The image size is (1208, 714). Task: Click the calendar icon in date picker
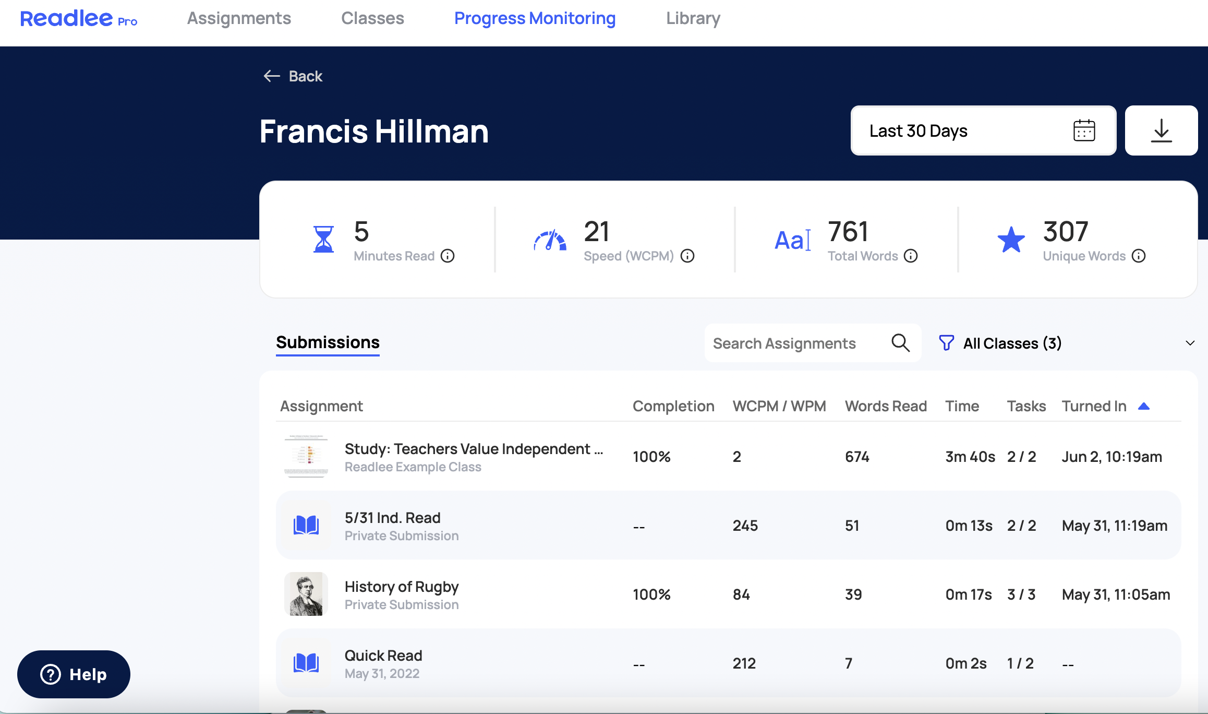1084,130
